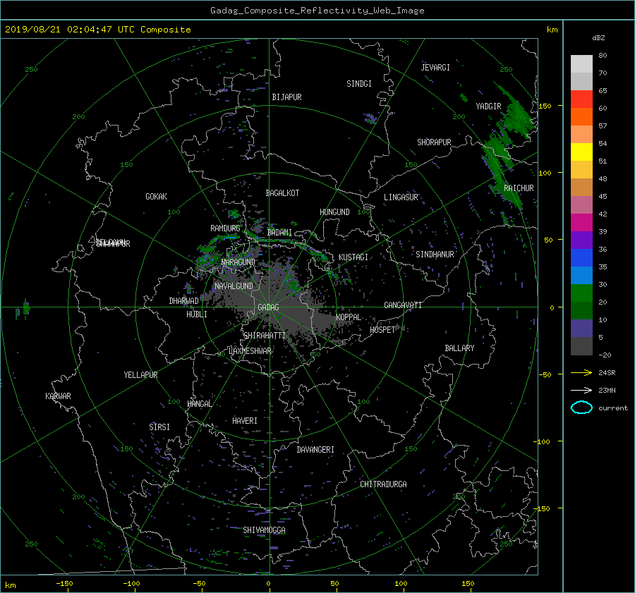Click the 24SR yellow arrow legend icon
Image resolution: width=635 pixels, height=593 pixels.
581,372
